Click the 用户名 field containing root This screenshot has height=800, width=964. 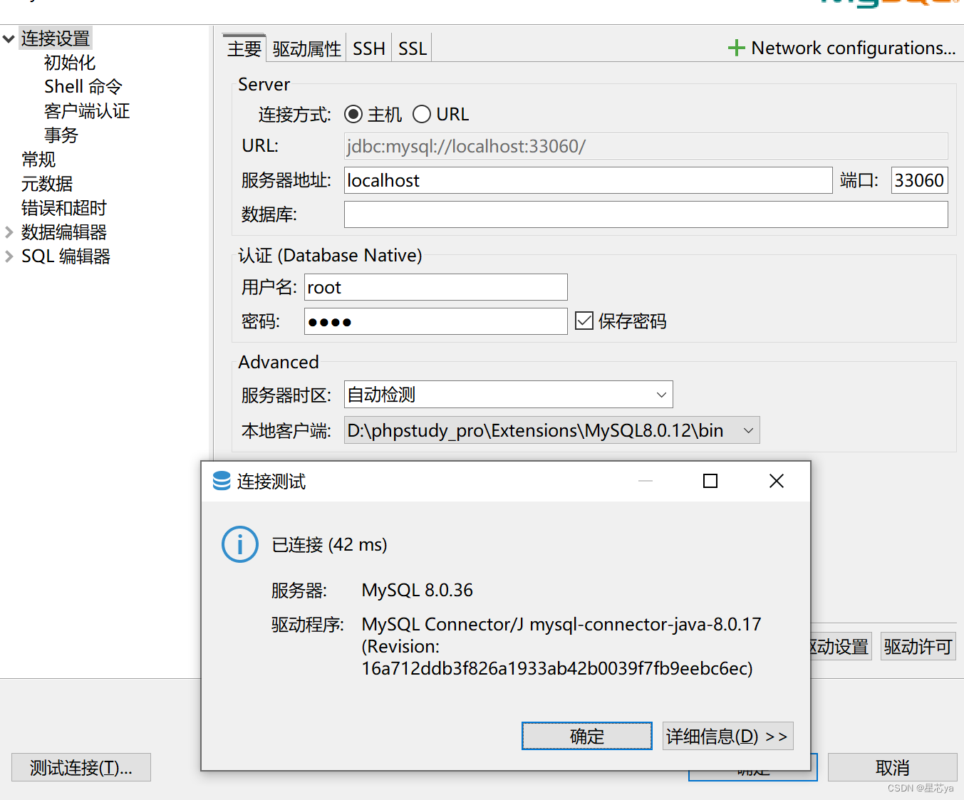click(x=435, y=287)
